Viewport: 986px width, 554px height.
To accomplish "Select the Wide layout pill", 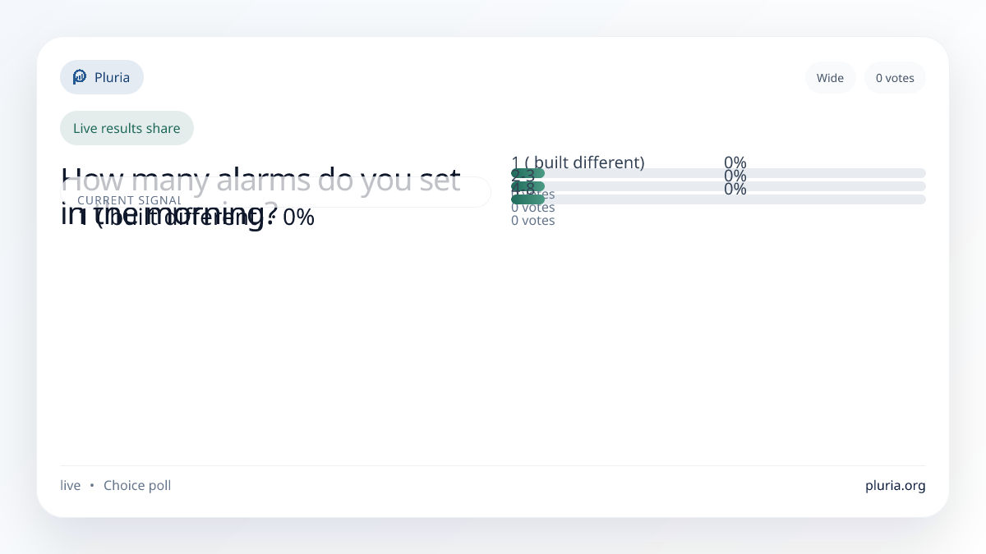I will coord(830,78).
